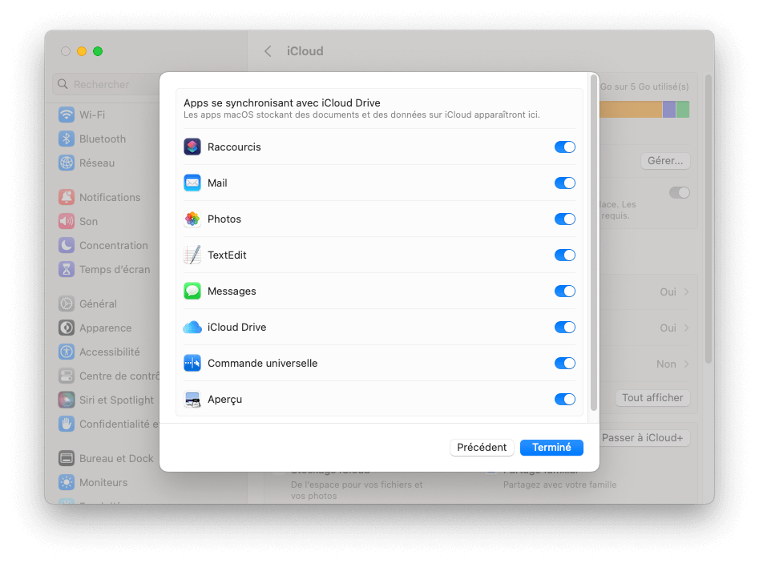759x563 pixels.
Task: Expand the second Oui row chevron
Action: [x=686, y=328]
